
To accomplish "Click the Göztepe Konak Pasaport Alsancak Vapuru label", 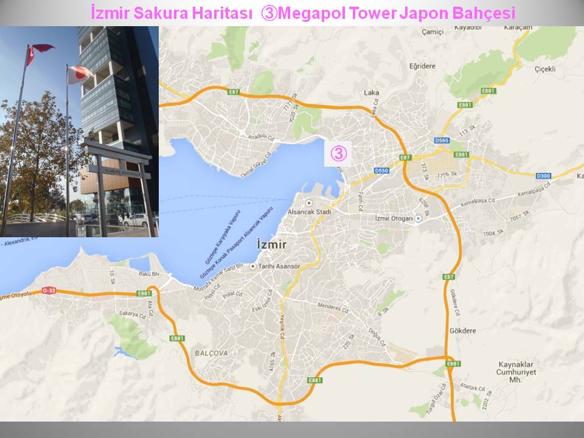I will (237, 243).
